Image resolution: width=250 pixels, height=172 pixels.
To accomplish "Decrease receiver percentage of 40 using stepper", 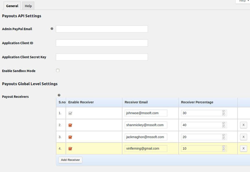I will pyautogui.click(x=223, y=127).
